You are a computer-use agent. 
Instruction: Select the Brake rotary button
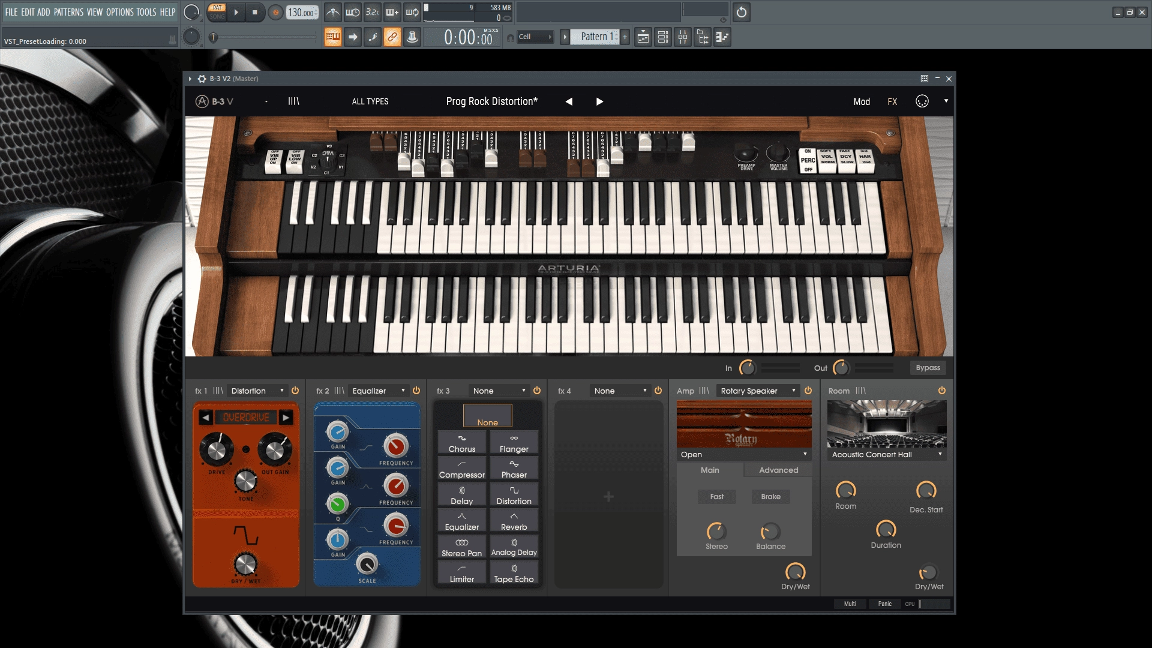click(x=770, y=496)
